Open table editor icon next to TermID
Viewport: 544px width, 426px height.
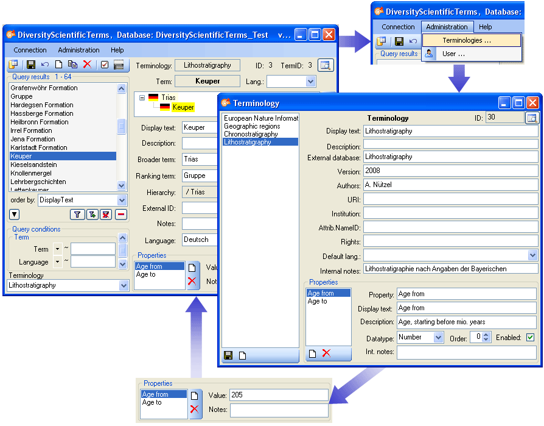[x=326, y=66]
